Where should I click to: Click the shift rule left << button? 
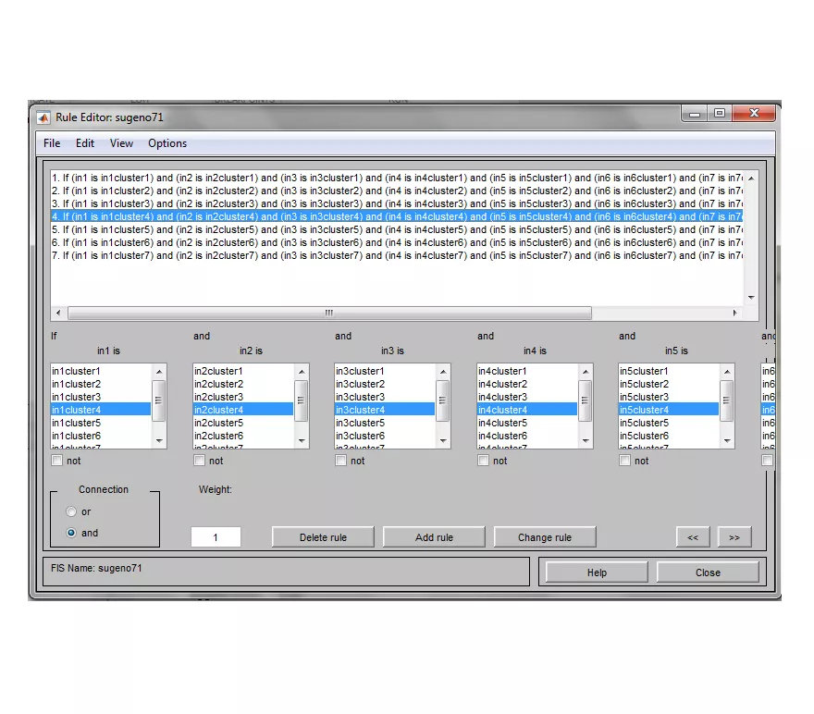pos(693,537)
